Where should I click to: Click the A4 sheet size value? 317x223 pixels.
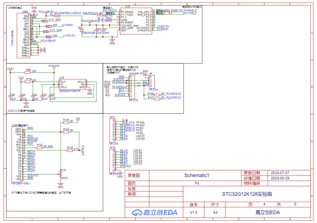215,212
